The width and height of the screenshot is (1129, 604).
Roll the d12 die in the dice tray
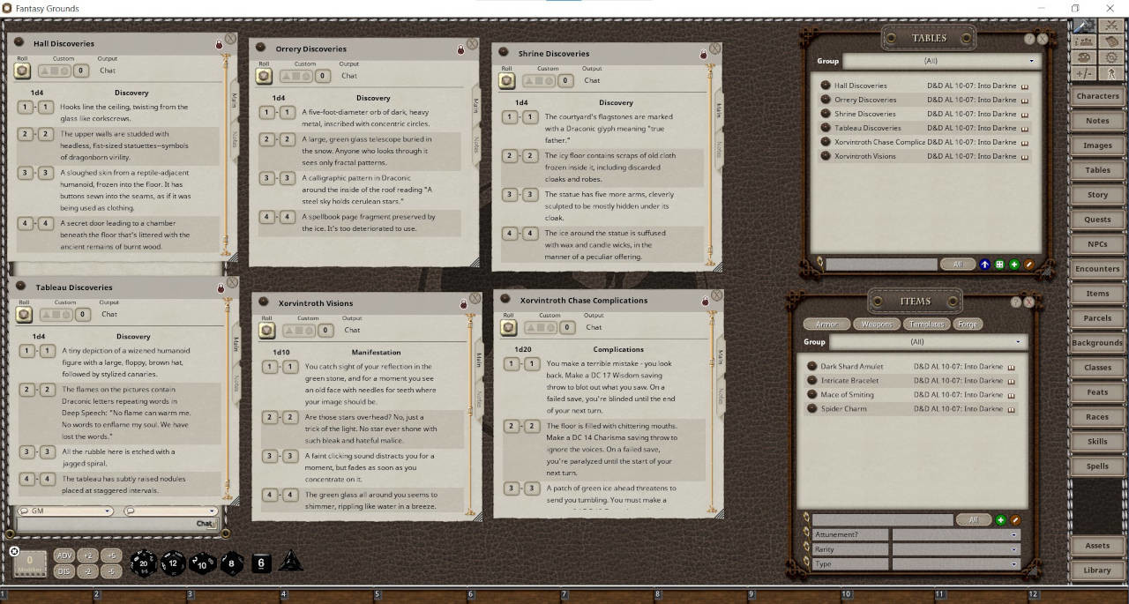(x=173, y=564)
